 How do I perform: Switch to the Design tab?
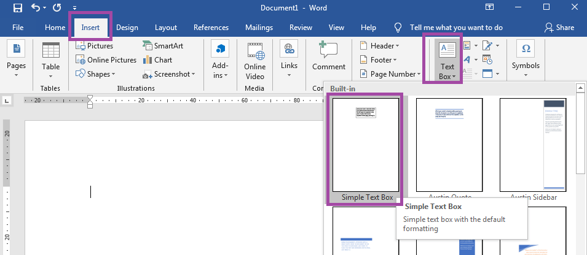(127, 28)
